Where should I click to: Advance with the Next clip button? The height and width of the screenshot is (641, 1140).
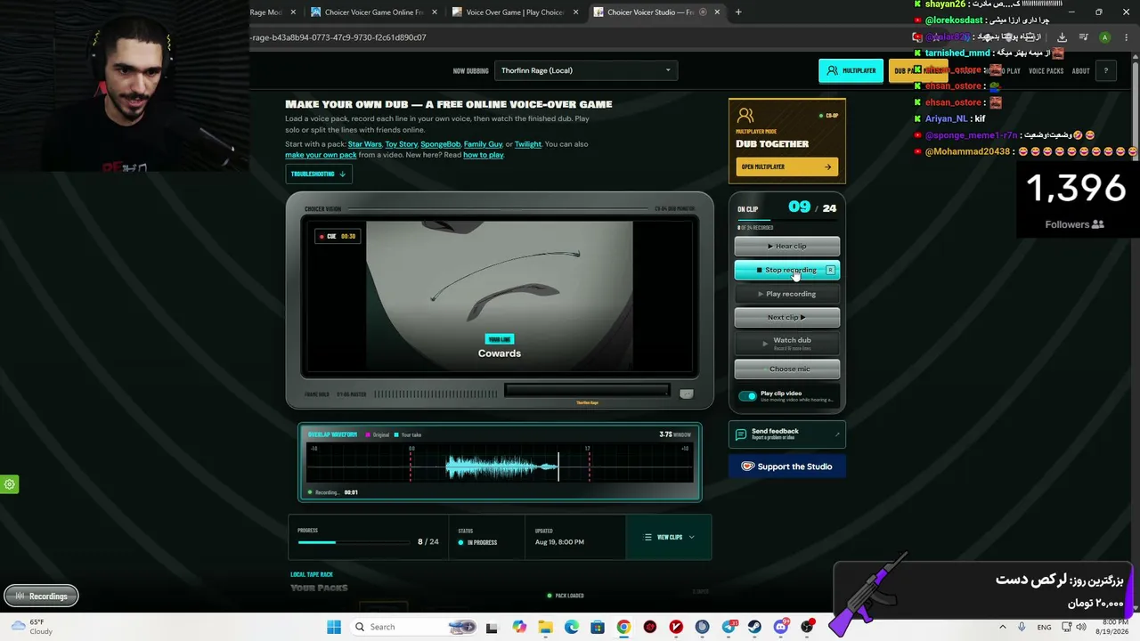tap(786, 317)
